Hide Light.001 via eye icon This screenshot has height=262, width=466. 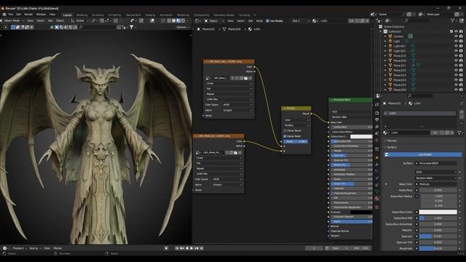click(x=456, y=46)
